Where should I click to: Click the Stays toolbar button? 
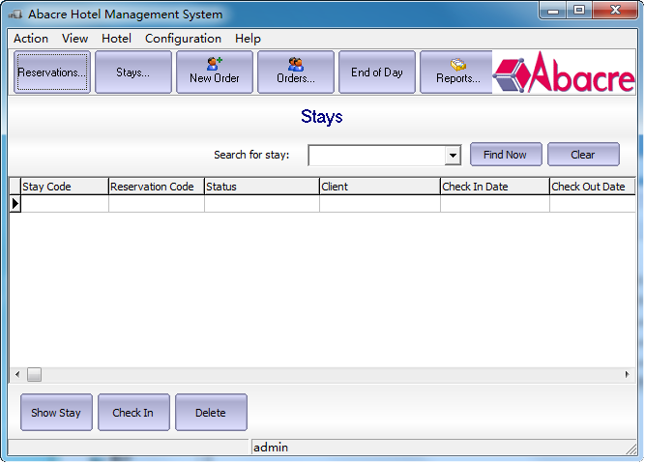tap(133, 72)
